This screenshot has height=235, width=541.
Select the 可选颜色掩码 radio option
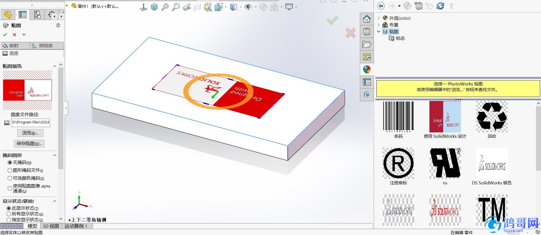pos(10,178)
